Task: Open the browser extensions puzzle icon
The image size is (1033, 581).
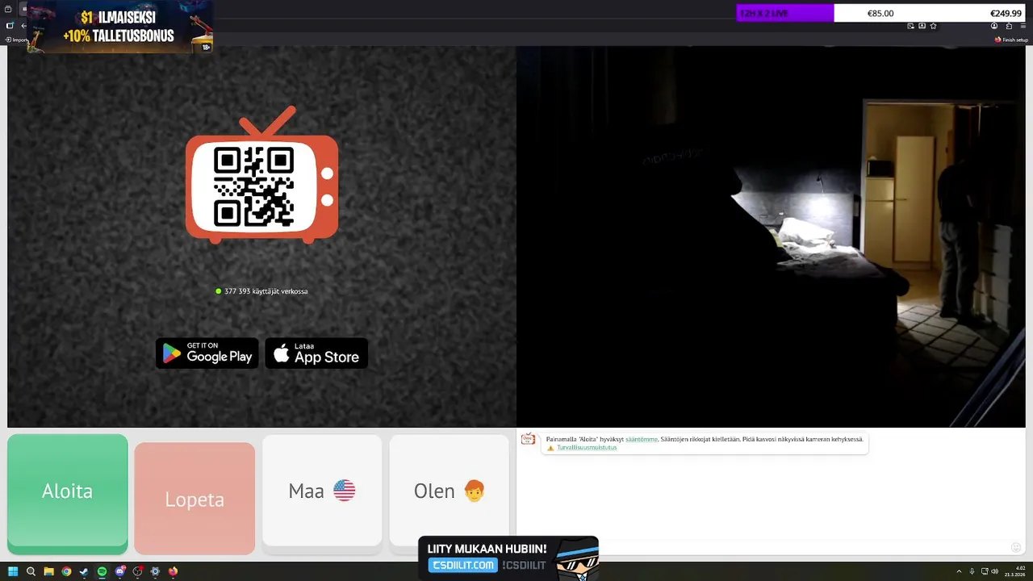Action: (1009, 26)
